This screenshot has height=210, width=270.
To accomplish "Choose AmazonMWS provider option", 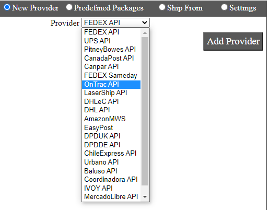I will pos(111,119).
